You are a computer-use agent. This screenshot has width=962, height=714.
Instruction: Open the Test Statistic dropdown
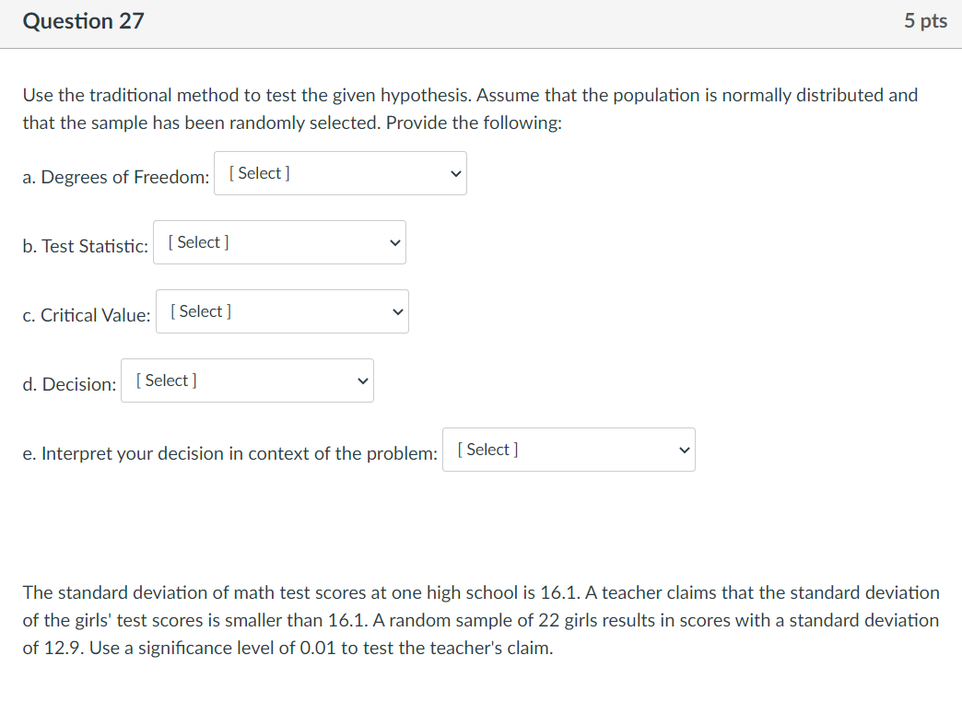[x=279, y=242]
